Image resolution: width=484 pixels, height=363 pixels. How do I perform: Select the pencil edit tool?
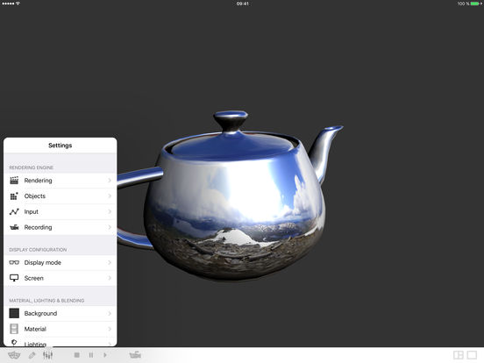pos(32,355)
